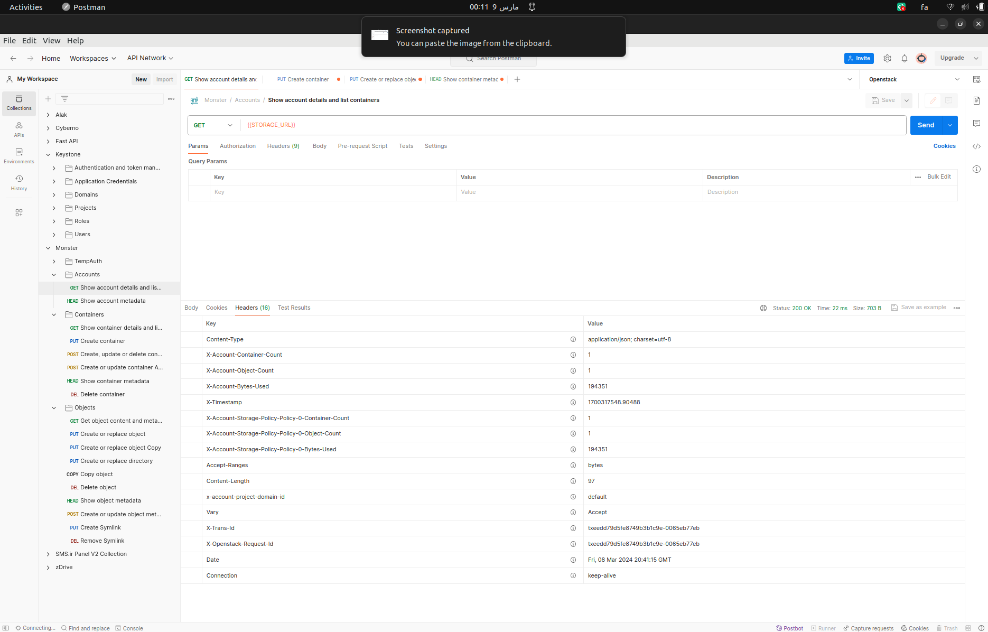This screenshot has width=988, height=632.
Task: Open the COPY Copy object request
Action: tap(90, 475)
